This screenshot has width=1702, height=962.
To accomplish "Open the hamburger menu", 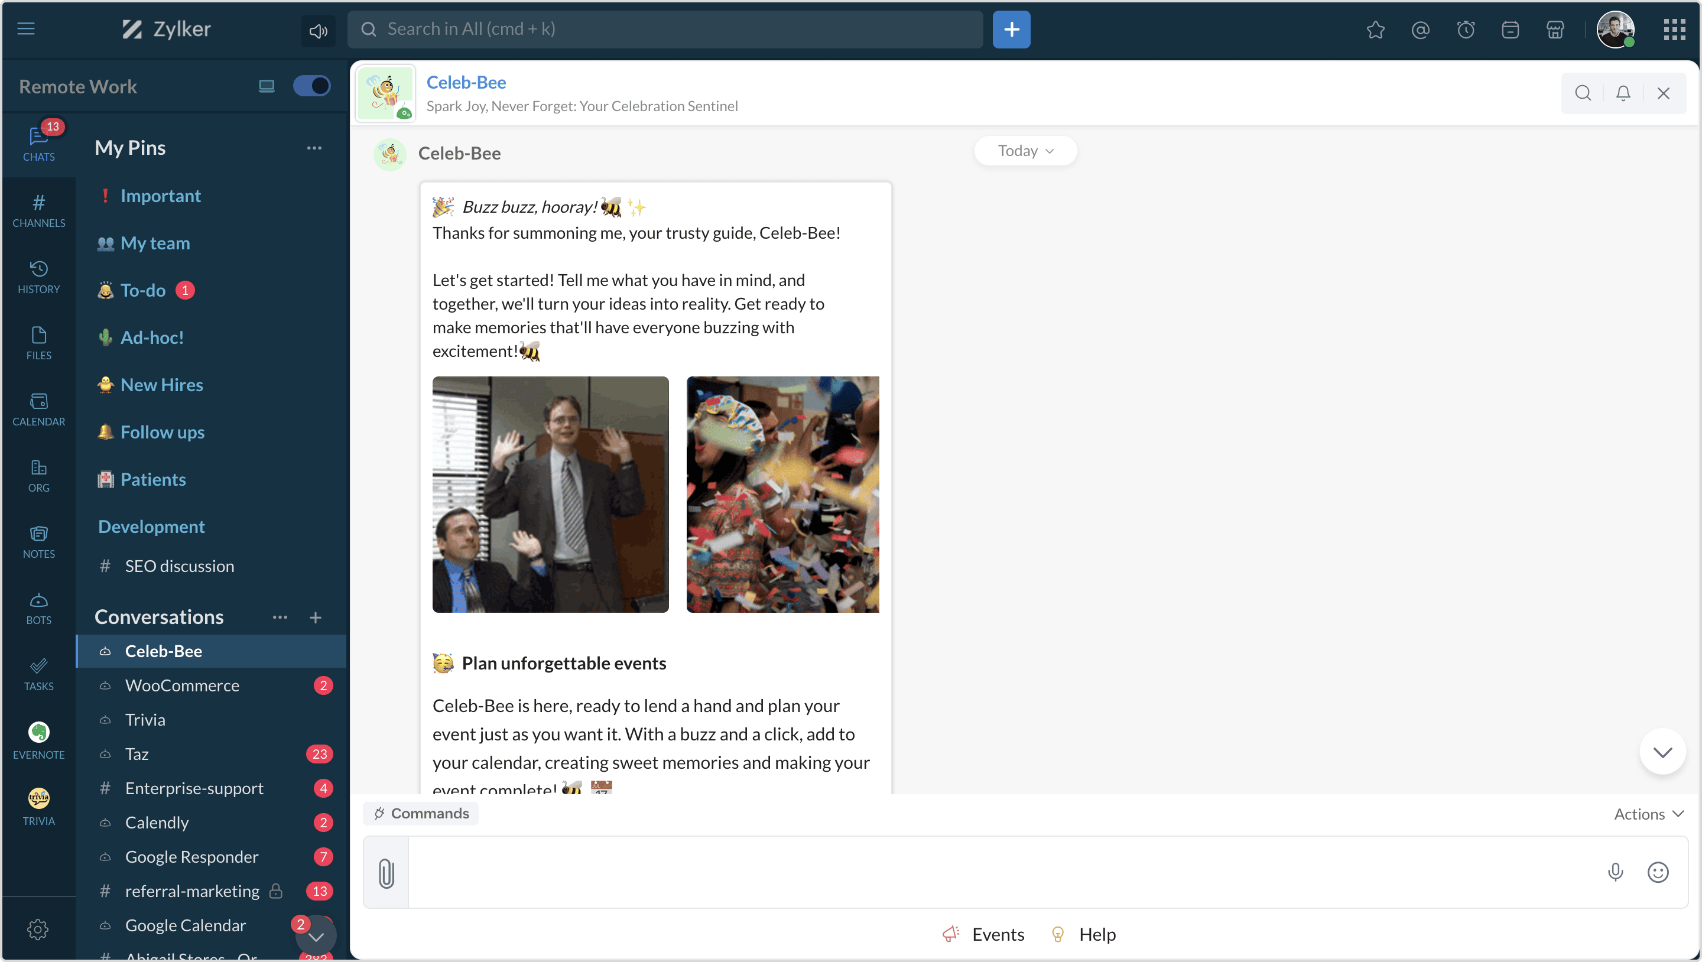I will point(26,28).
